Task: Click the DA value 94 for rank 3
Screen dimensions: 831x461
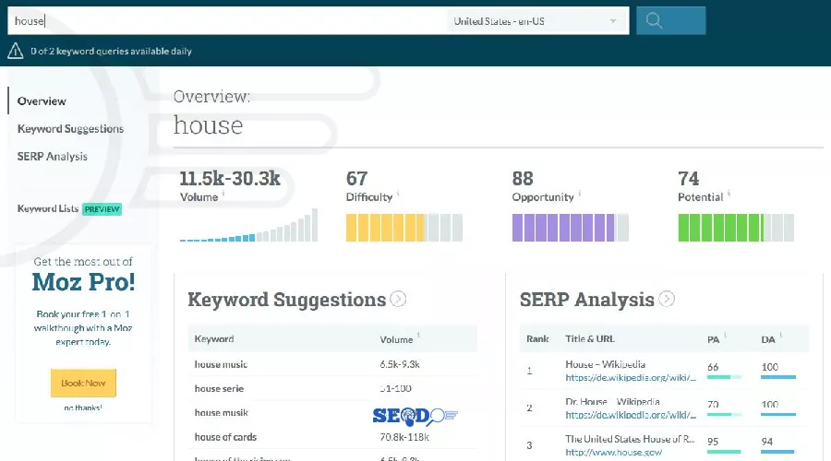Action: (x=767, y=442)
